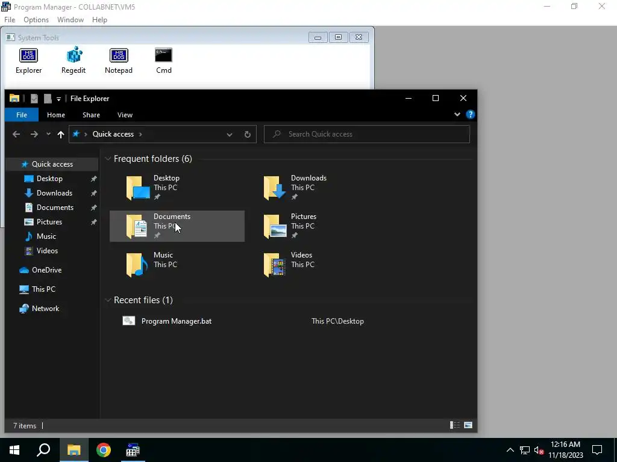The width and height of the screenshot is (617, 462).
Task: Open the View ribbon tab
Action: 125,115
